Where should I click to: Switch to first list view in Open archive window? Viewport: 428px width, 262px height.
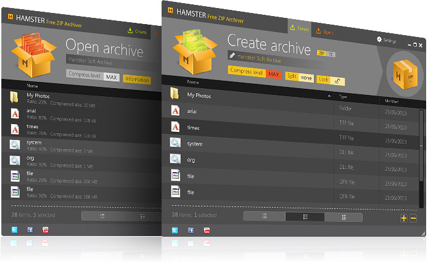point(102,216)
